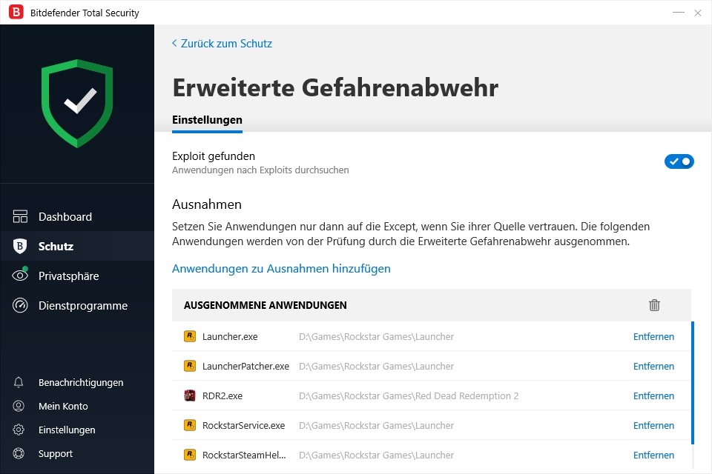Click the Mein Konto user icon
The width and height of the screenshot is (712, 474).
point(19,406)
